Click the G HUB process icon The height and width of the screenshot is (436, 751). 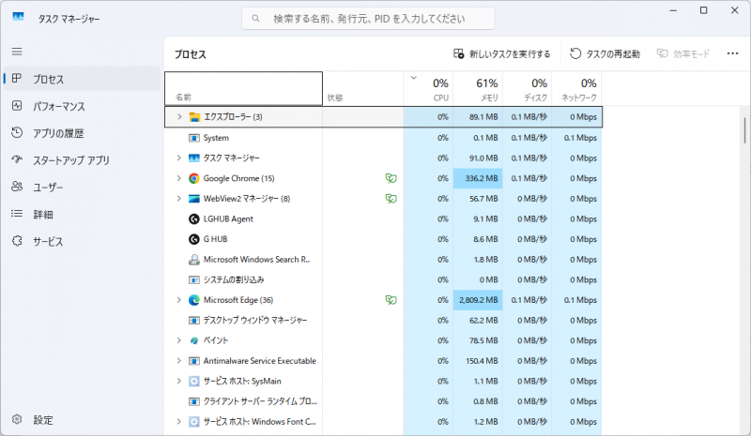pyautogui.click(x=194, y=239)
